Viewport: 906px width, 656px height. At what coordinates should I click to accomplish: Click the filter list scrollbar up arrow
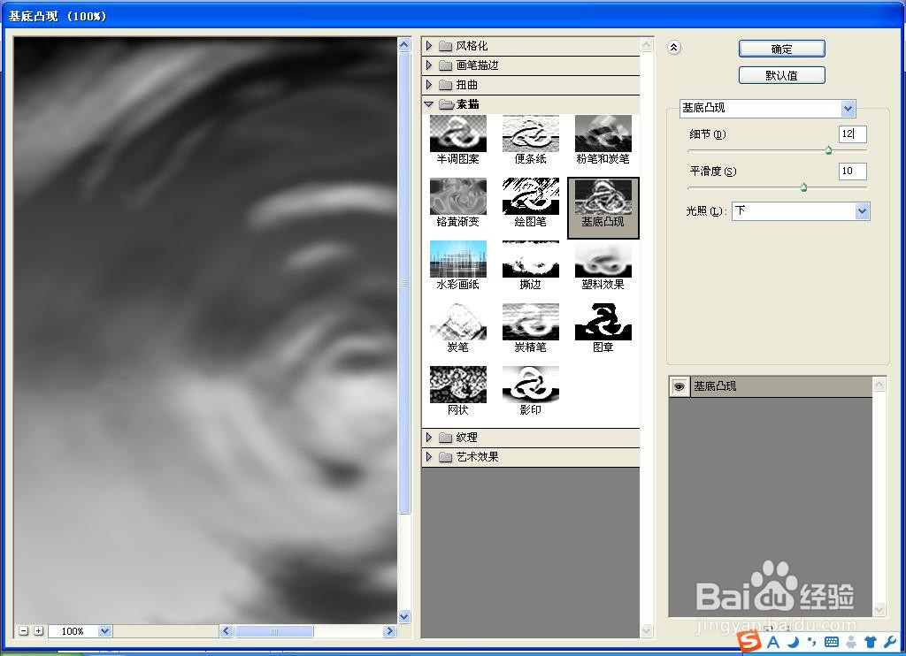click(647, 44)
